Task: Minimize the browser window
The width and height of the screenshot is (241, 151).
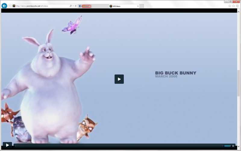Action: pos(226,2)
